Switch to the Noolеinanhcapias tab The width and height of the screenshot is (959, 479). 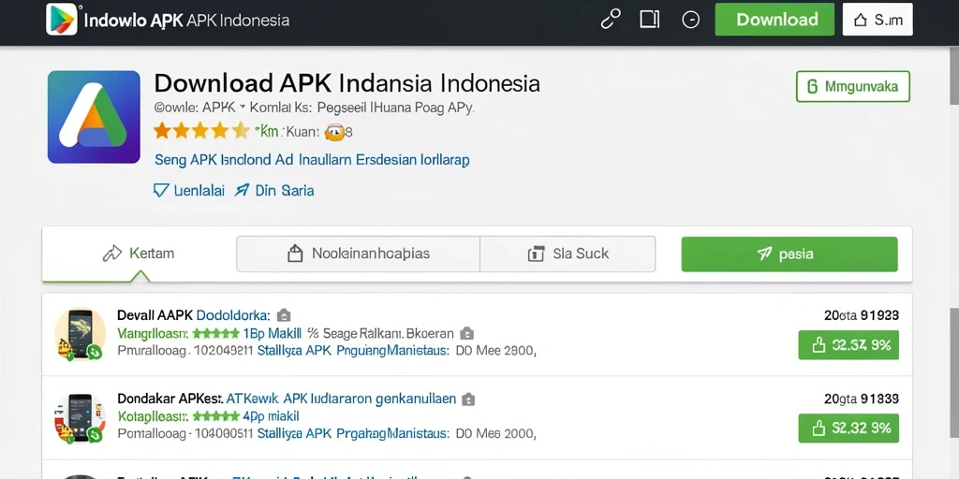click(x=359, y=254)
